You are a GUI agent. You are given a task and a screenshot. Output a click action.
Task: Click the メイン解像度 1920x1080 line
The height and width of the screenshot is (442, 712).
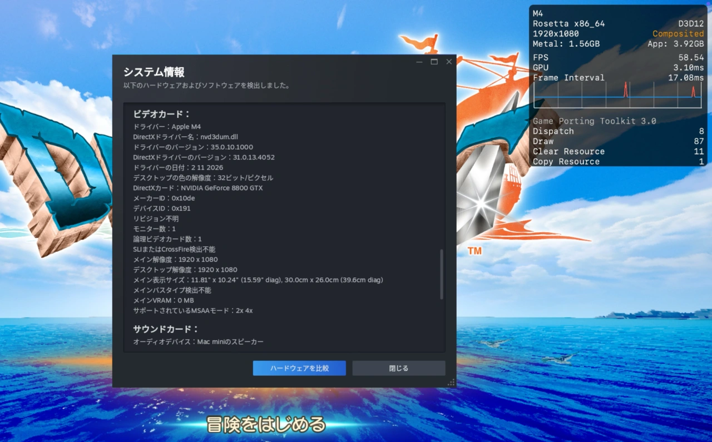(x=175, y=259)
